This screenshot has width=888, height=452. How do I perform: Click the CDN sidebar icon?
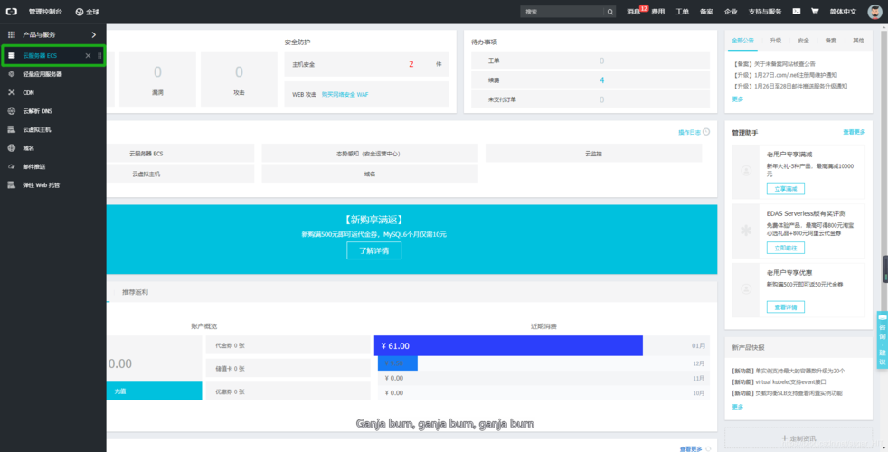12,92
